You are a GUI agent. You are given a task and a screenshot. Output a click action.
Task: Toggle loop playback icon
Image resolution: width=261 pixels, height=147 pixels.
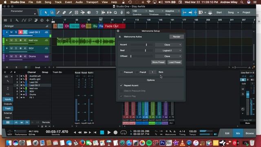coord(124,132)
